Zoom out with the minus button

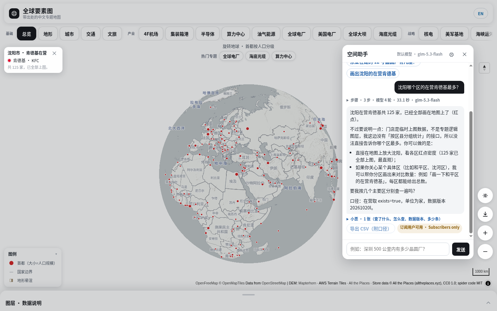pyautogui.click(x=485, y=252)
